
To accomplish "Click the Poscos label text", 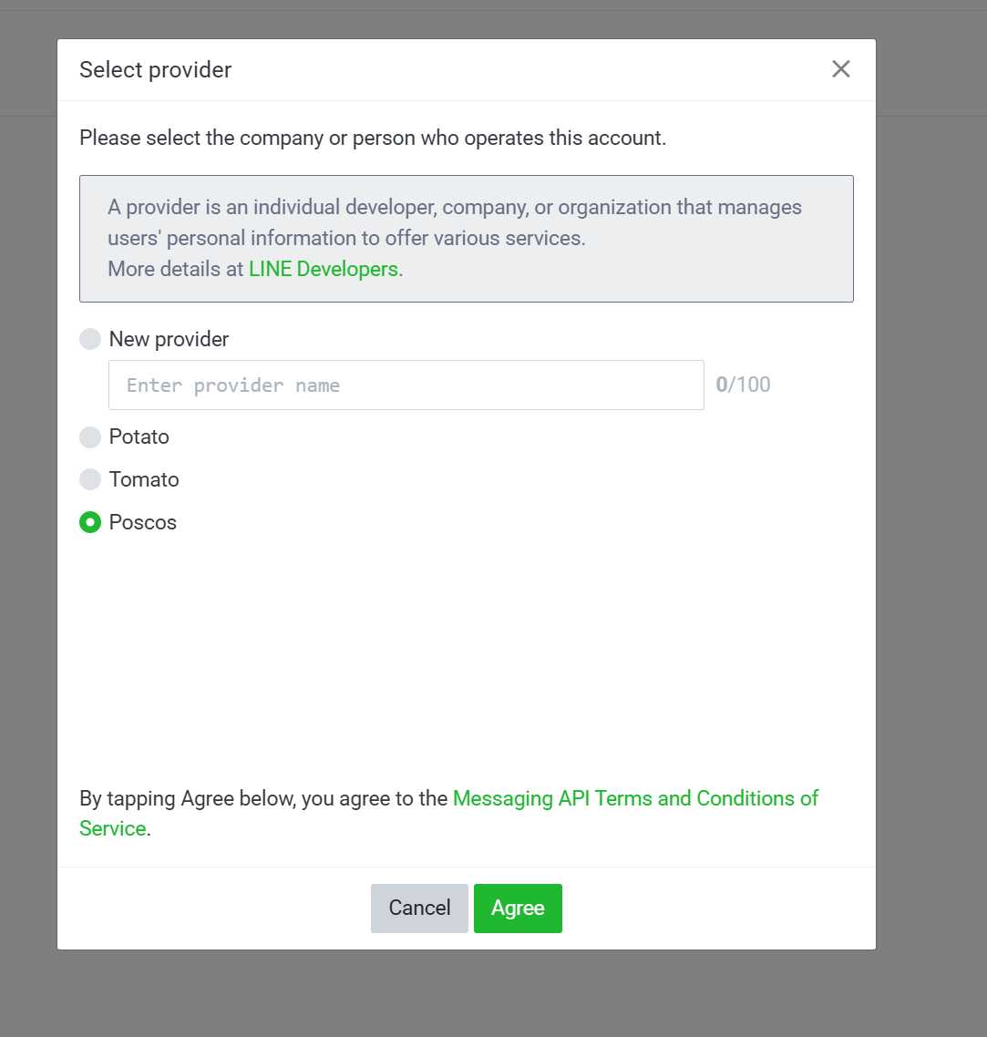I will [143, 522].
